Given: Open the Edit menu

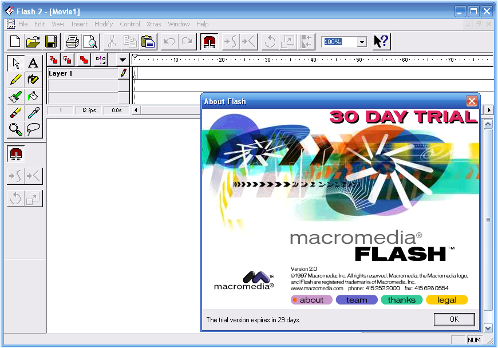Looking at the screenshot, I should click(x=39, y=24).
